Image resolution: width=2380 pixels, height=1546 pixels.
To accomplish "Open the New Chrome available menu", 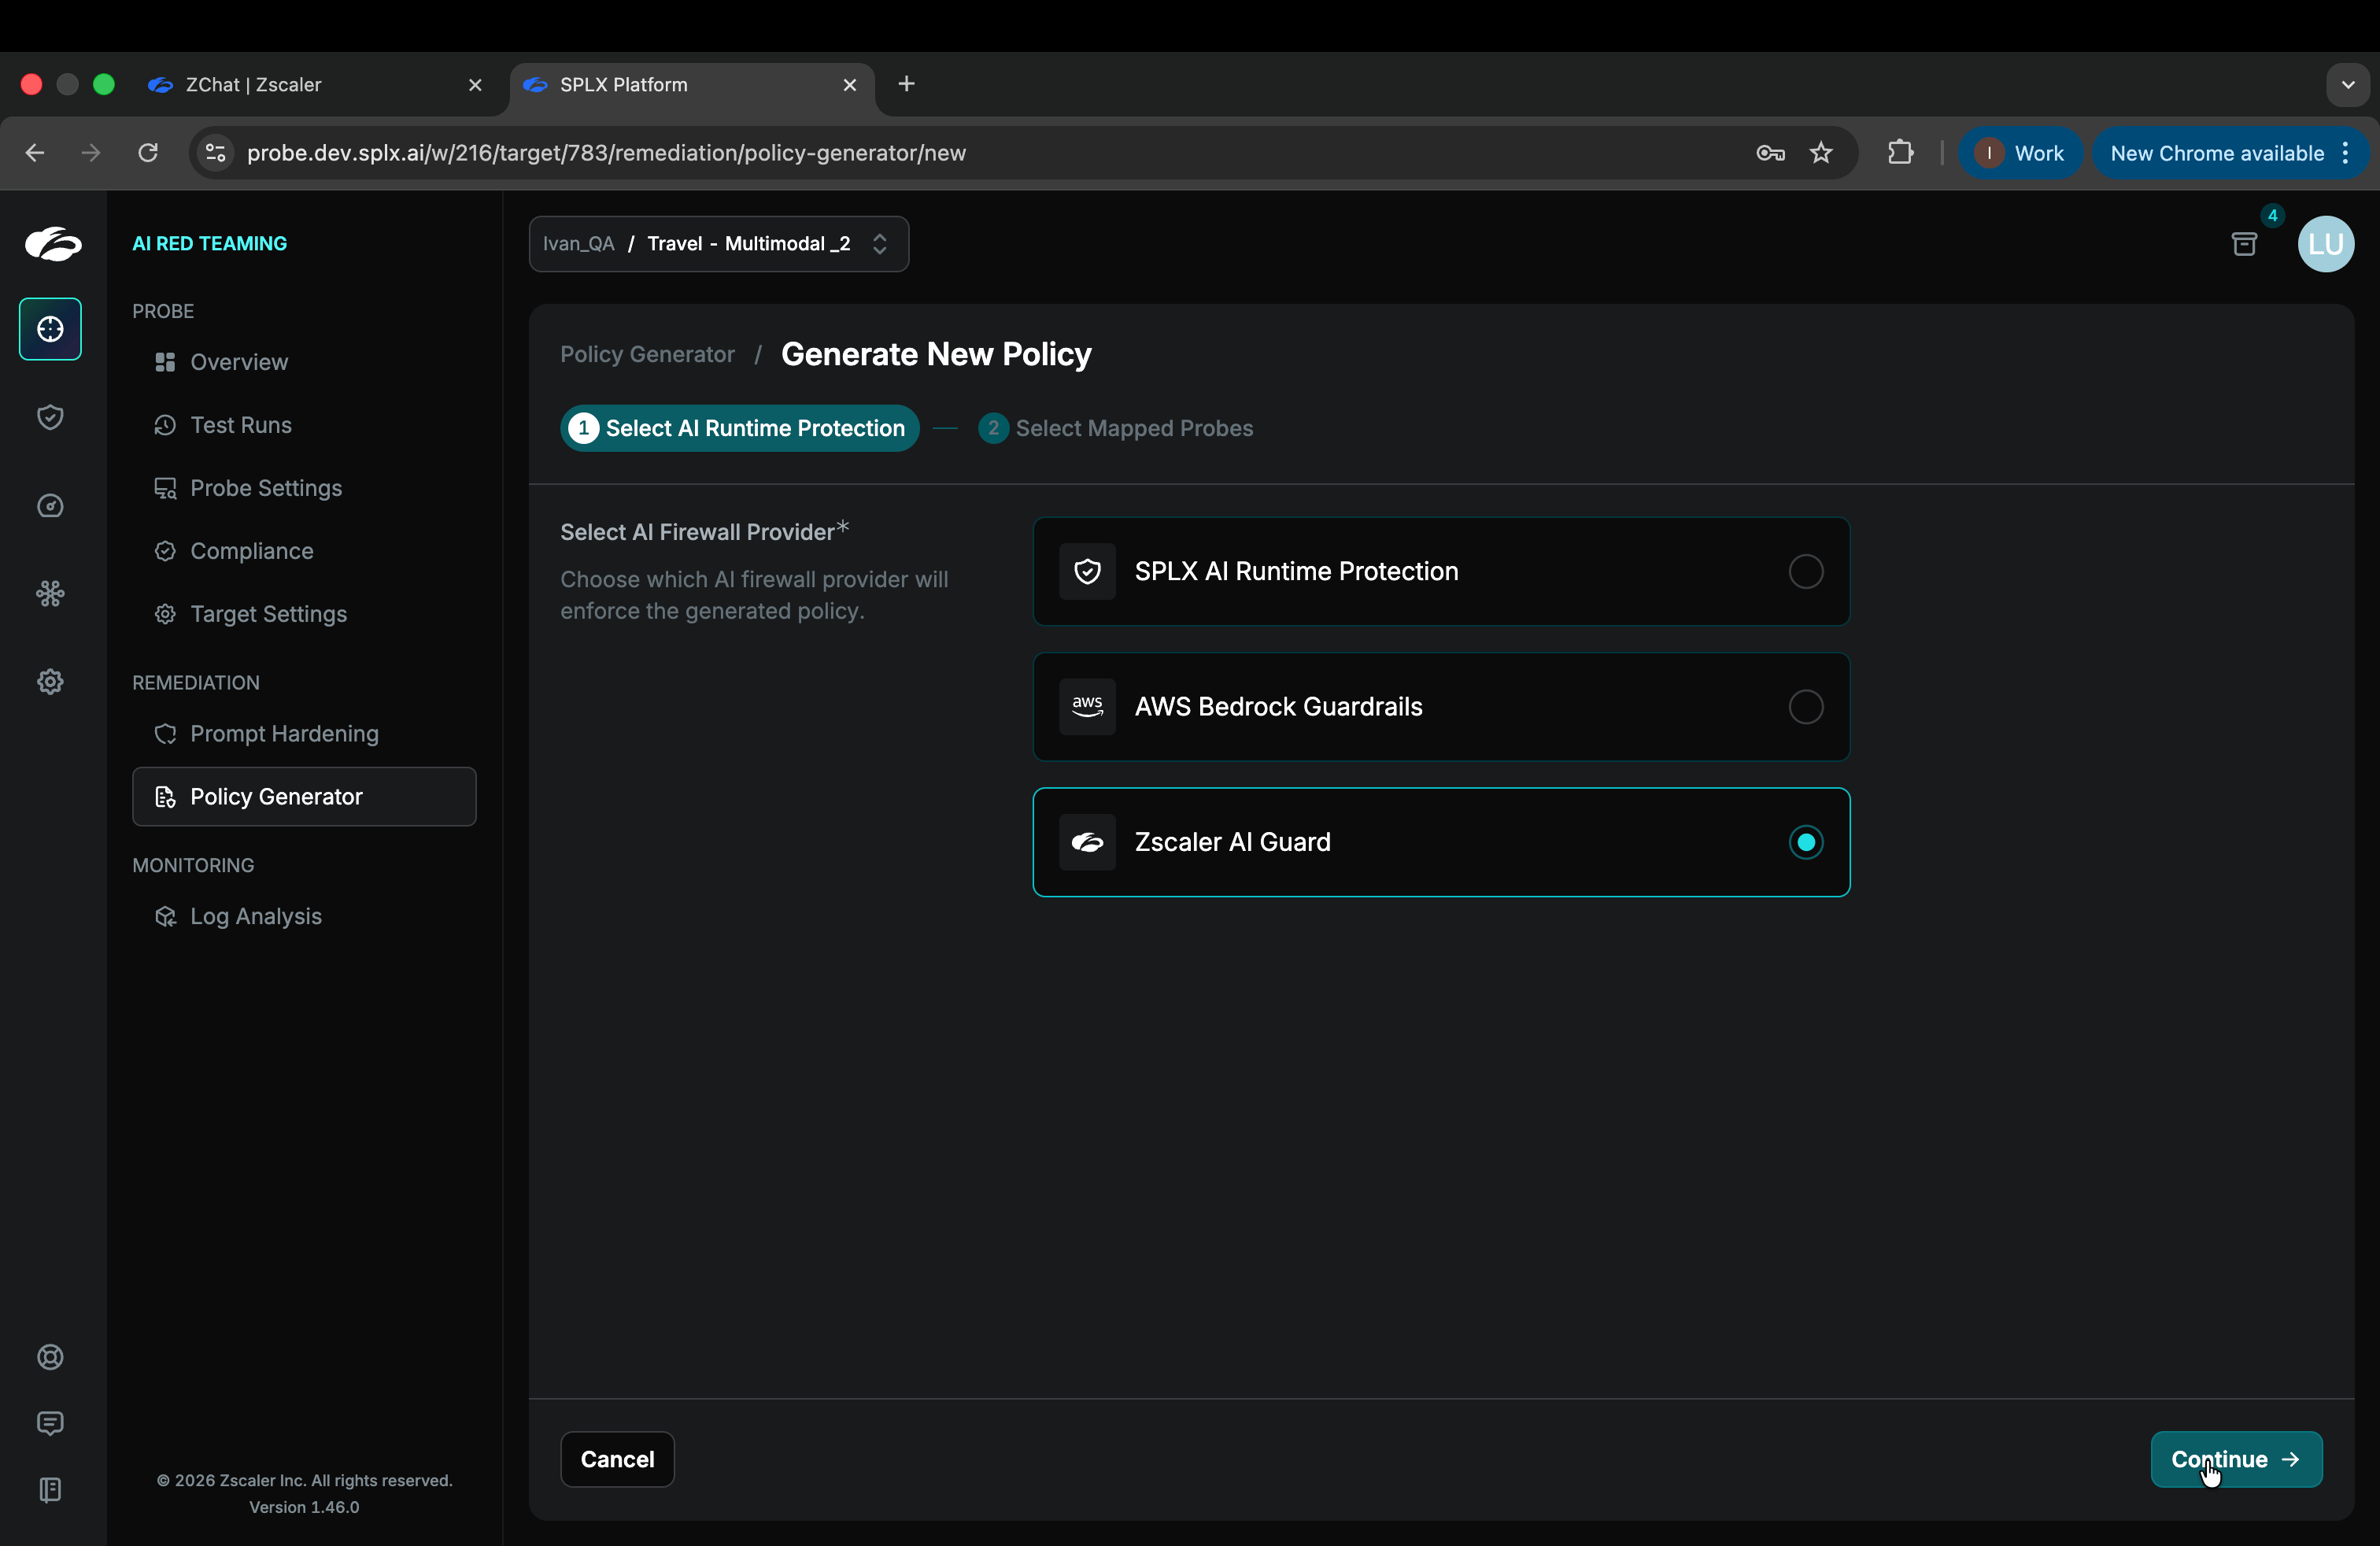I will [2229, 153].
